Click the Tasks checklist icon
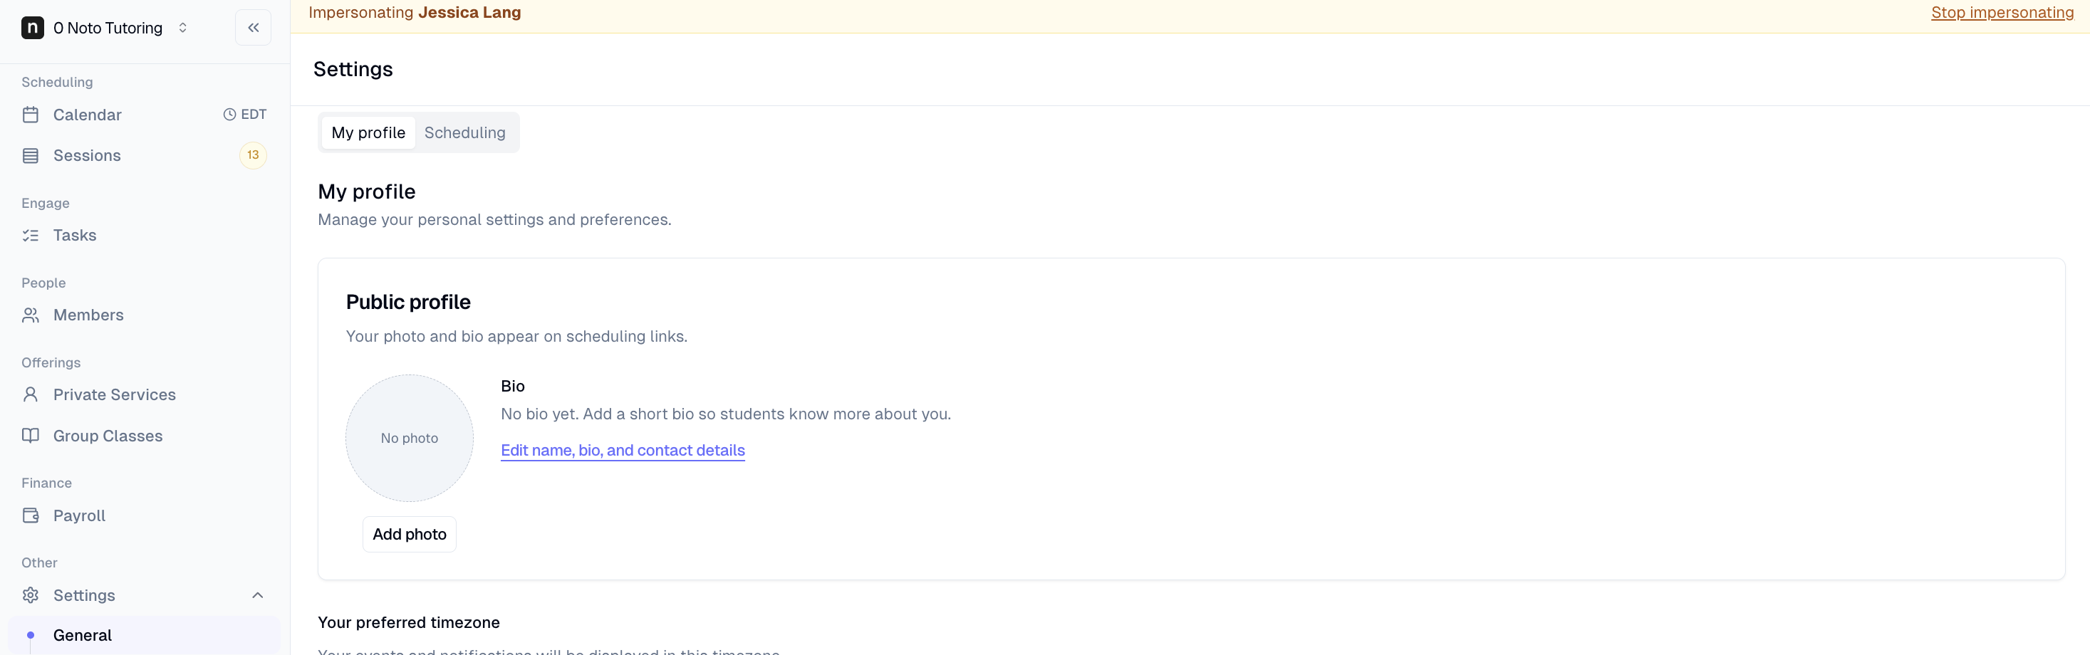Image resolution: width=2090 pixels, height=655 pixels. coord(31,235)
